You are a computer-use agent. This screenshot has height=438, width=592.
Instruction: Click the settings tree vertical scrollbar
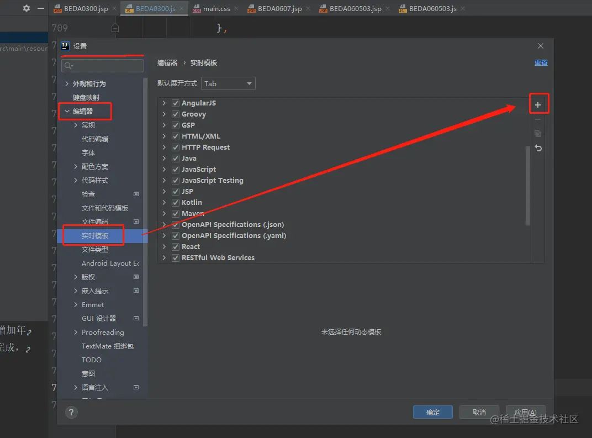pos(145,202)
